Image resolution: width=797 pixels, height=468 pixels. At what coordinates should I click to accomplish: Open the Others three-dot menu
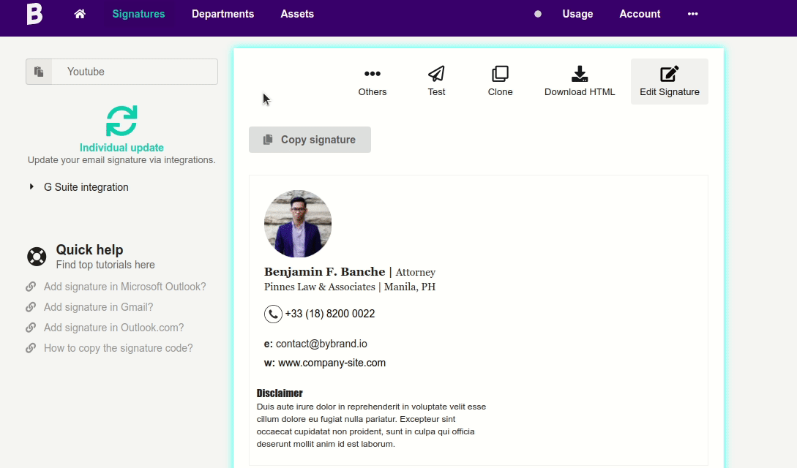coord(372,81)
